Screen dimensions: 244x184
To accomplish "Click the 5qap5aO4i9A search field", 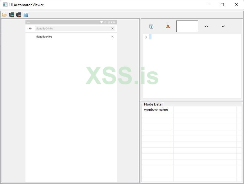I will (75, 29).
